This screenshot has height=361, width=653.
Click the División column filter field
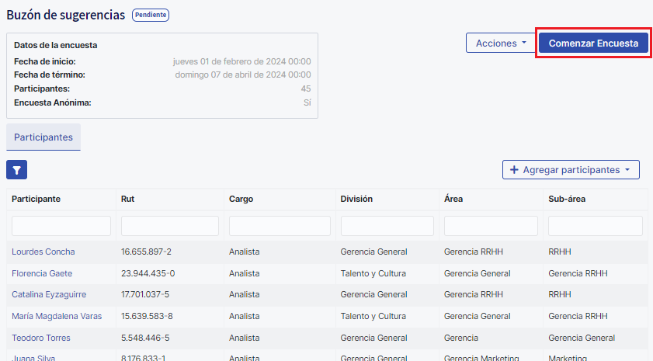point(387,226)
